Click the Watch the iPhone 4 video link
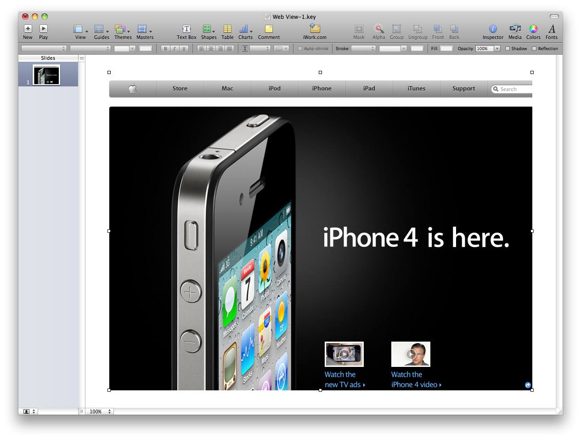Screen dimensions: 581x440 (x=415, y=380)
